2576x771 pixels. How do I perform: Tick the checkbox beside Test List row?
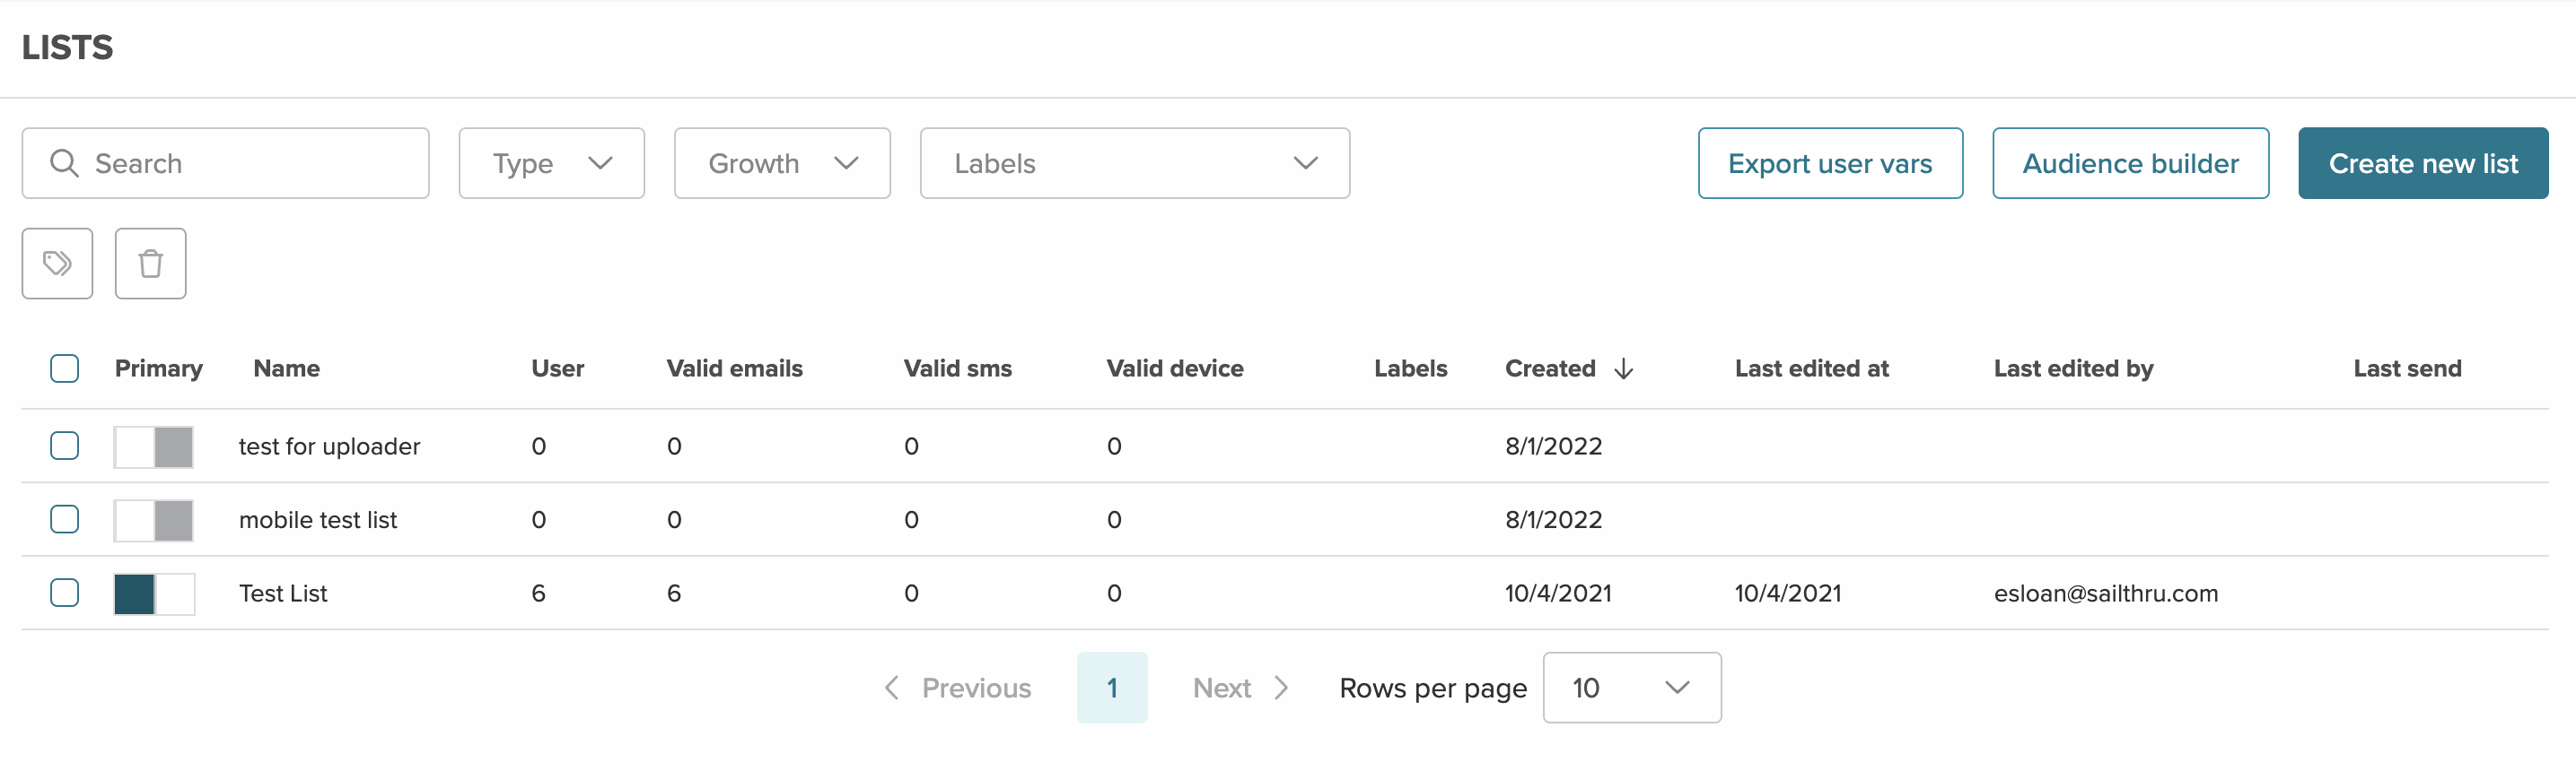pos(65,593)
